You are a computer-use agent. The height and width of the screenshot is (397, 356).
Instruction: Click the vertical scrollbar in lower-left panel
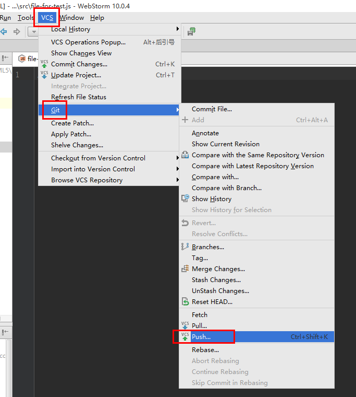pos(8,368)
